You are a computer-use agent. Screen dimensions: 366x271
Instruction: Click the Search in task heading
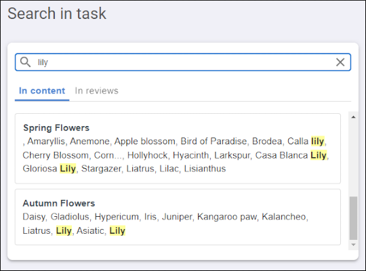(x=57, y=14)
